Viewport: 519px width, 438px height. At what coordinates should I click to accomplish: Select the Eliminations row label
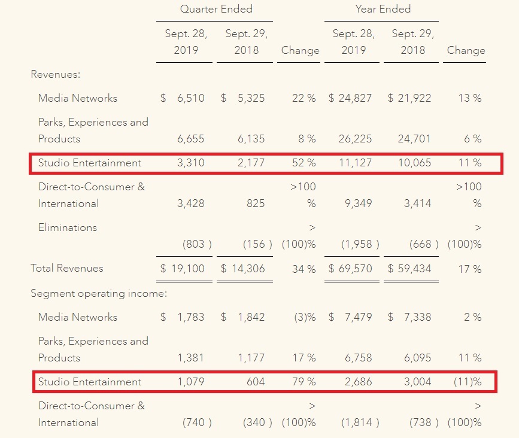[68, 227]
